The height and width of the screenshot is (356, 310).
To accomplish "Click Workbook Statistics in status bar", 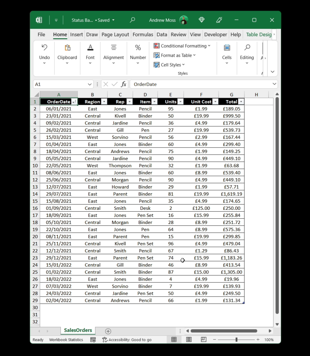I will click(66, 340).
